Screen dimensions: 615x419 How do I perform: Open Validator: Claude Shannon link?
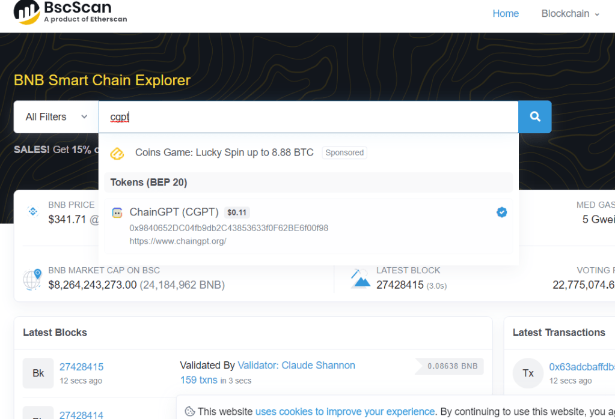pos(296,365)
